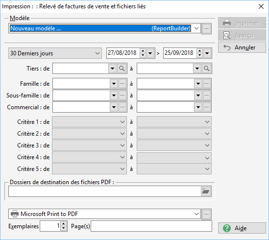Click the Annuler button
This screenshot has height=240, width=269.
[x=242, y=48]
